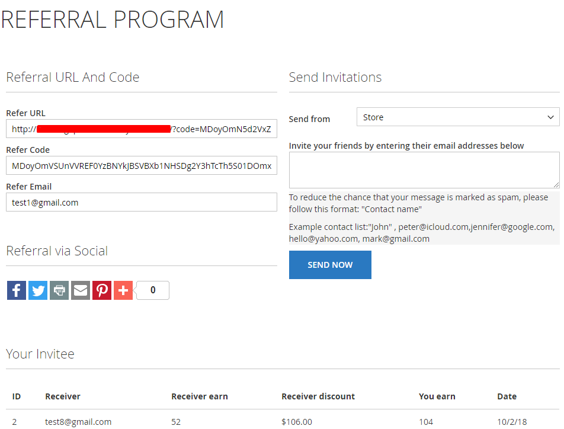Click the Receiver earn column header
Screen dimensions: 564x429
(199, 396)
